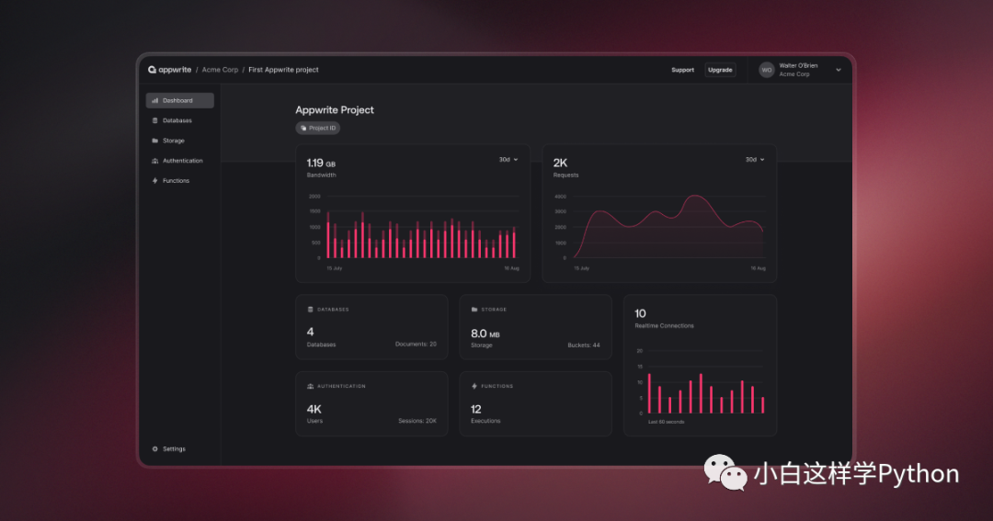Click the Realtime Connections label

(x=665, y=325)
